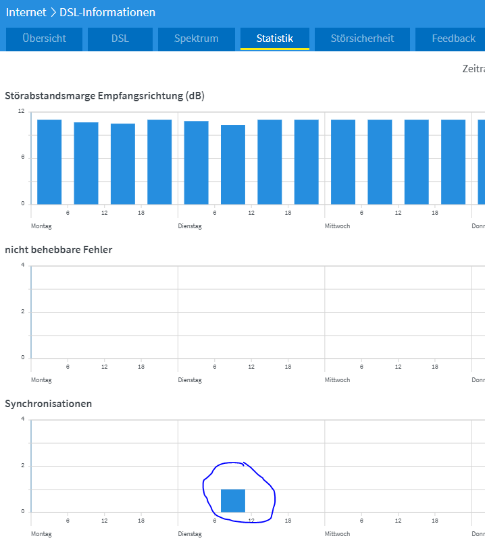Click the Störabstandsmarge Empfangsrichtung (dB) heading
The height and width of the screenshot is (553, 485).
tap(105, 96)
